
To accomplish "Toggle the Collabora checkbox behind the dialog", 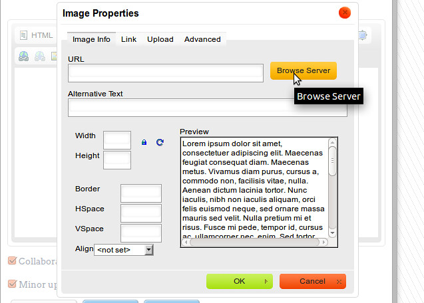I will click(x=13, y=260).
